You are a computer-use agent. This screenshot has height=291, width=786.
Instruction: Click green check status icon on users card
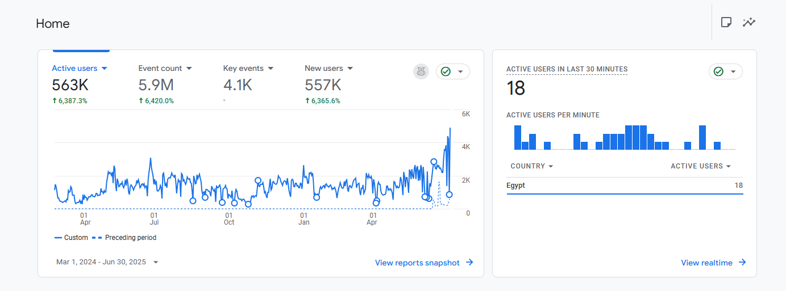(446, 71)
